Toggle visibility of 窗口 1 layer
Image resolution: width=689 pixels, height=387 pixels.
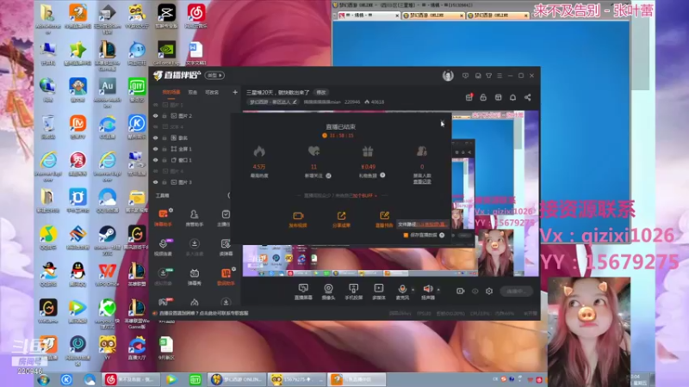(156, 160)
